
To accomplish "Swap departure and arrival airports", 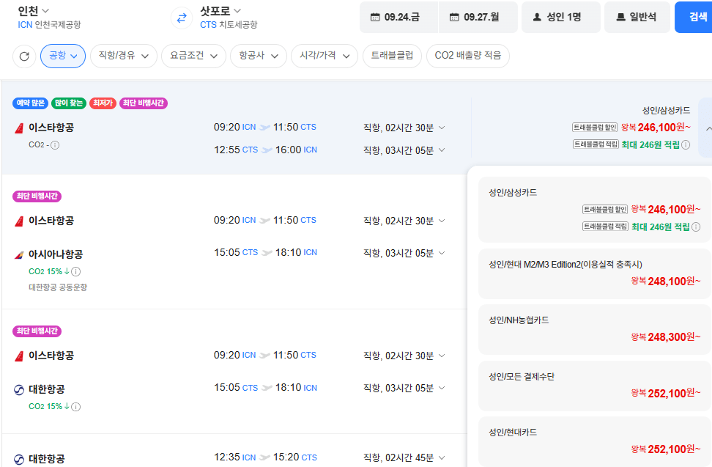I will (x=182, y=18).
